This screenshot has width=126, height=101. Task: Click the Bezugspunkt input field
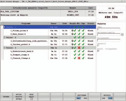point(109,40)
